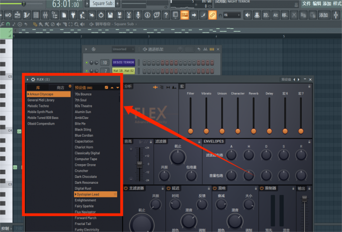The image size is (342, 232).
Task: Click the Alt toolbar button
Action: pyautogui.click(x=276, y=15)
